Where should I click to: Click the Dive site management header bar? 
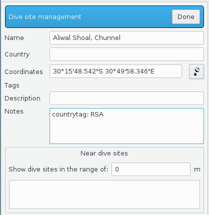click(x=104, y=17)
